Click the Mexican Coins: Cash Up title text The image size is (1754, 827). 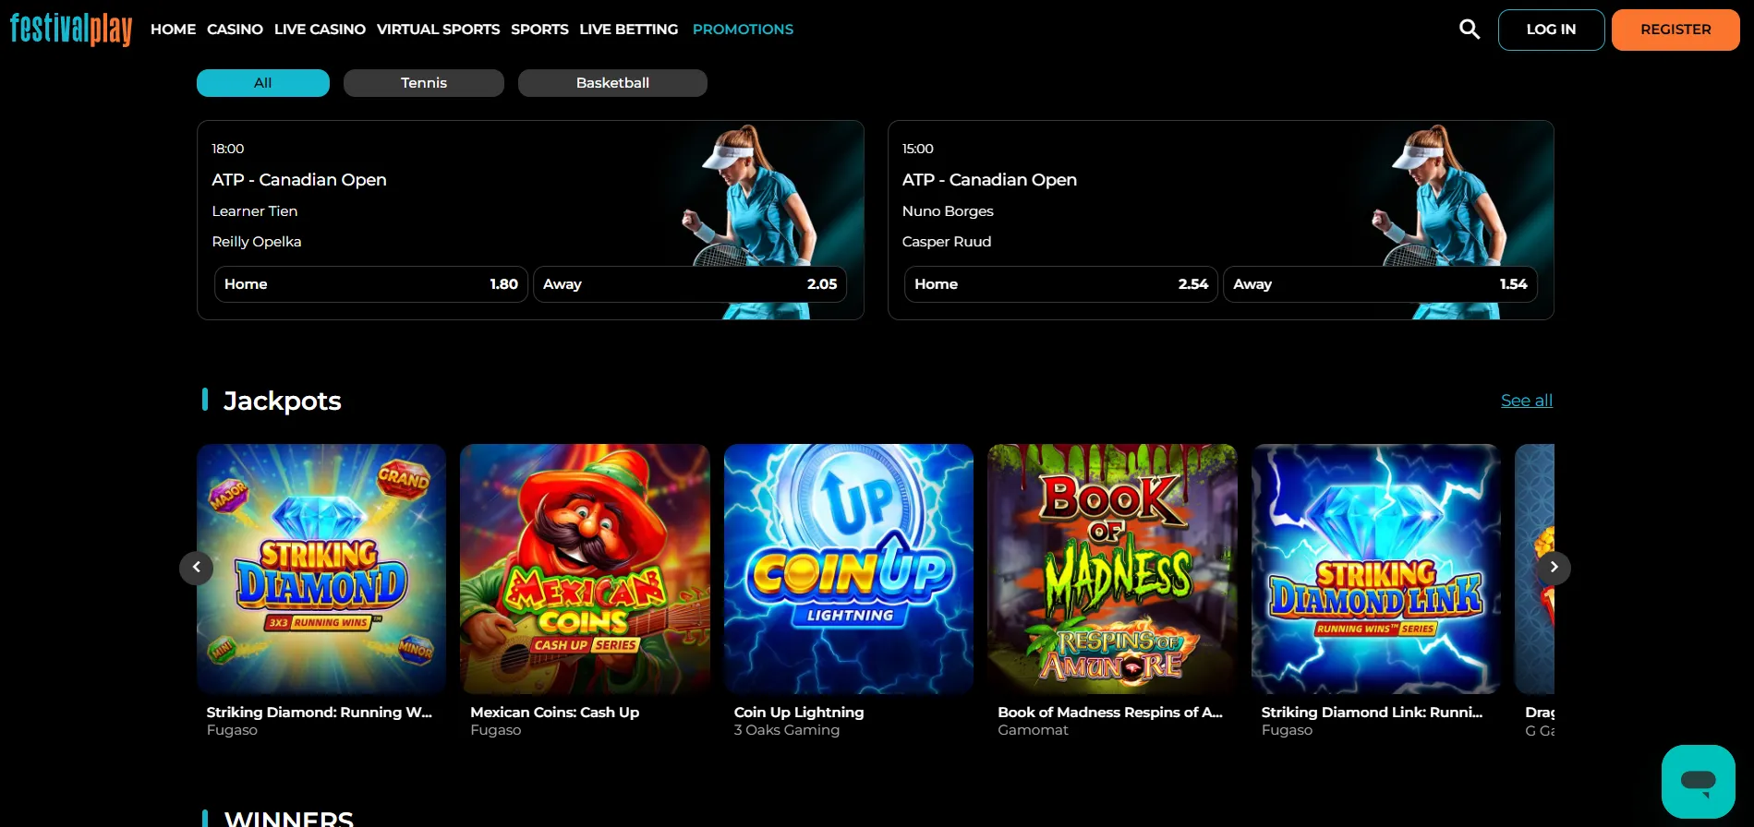554,713
